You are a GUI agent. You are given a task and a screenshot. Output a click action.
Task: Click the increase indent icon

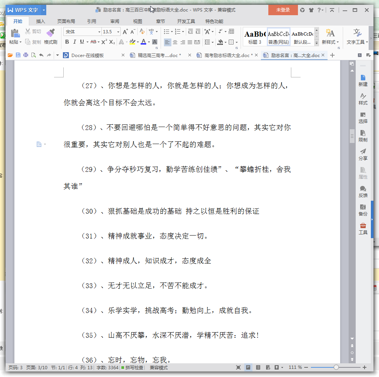tap(198, 31)
